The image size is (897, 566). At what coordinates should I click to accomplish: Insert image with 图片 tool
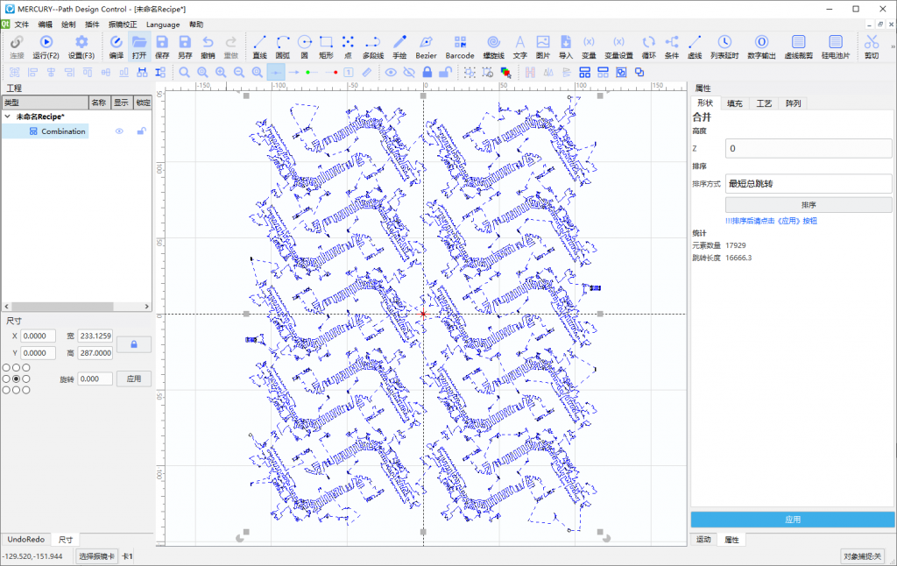[x=543, y=42]
